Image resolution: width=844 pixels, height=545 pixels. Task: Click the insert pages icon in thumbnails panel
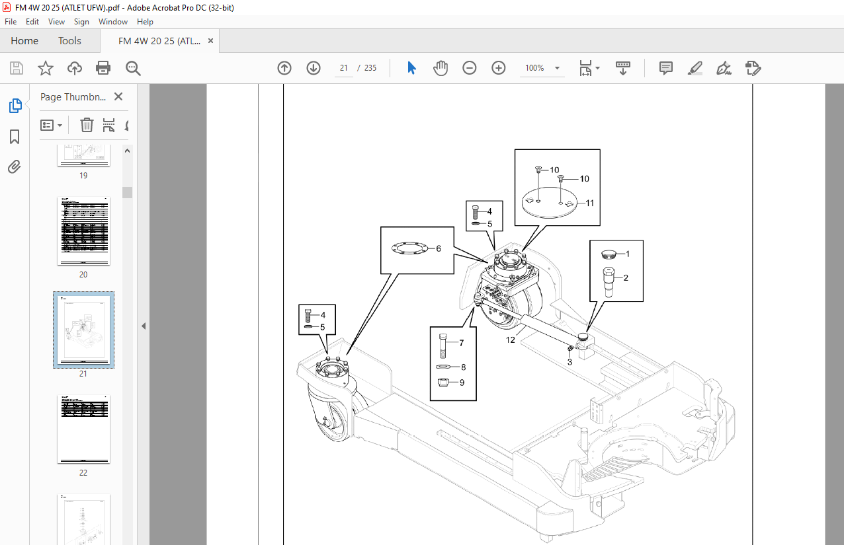pyautogui.click(x=109, y=125)
